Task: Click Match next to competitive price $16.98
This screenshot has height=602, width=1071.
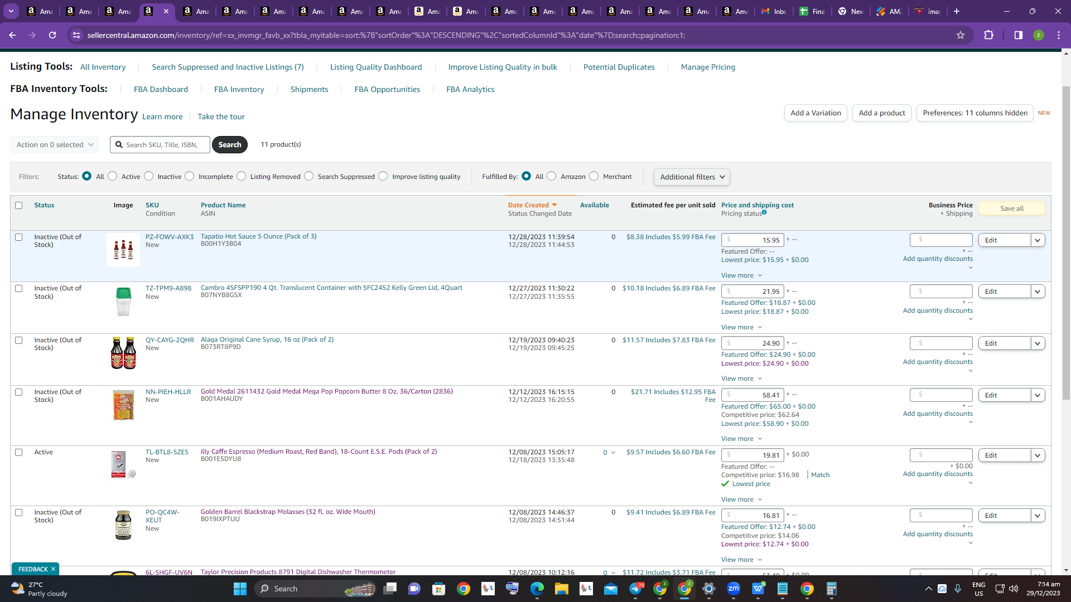Action: click(x=821, y=475)
